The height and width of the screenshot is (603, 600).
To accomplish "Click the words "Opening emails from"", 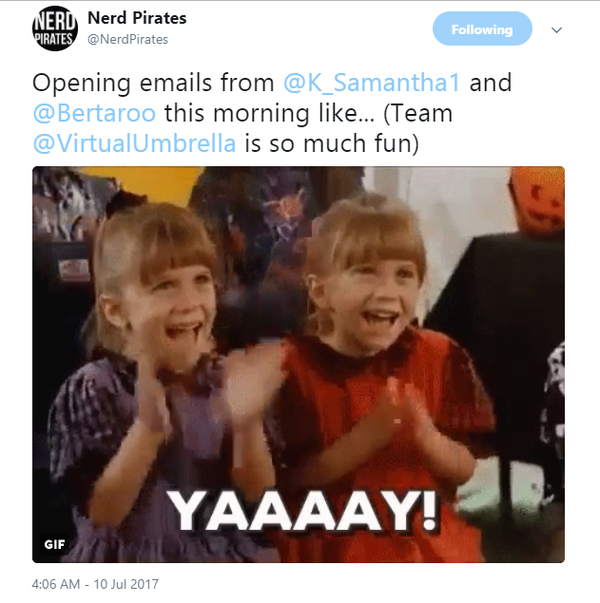I will (153, 83).
